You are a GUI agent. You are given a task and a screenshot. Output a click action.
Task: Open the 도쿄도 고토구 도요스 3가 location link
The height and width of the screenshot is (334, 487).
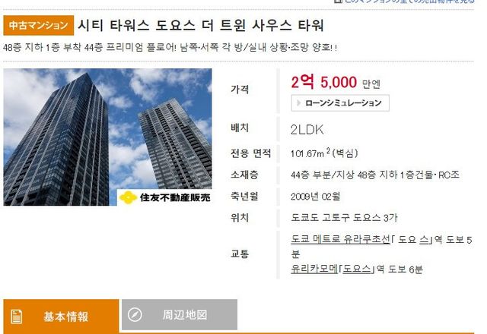(344, 218)
